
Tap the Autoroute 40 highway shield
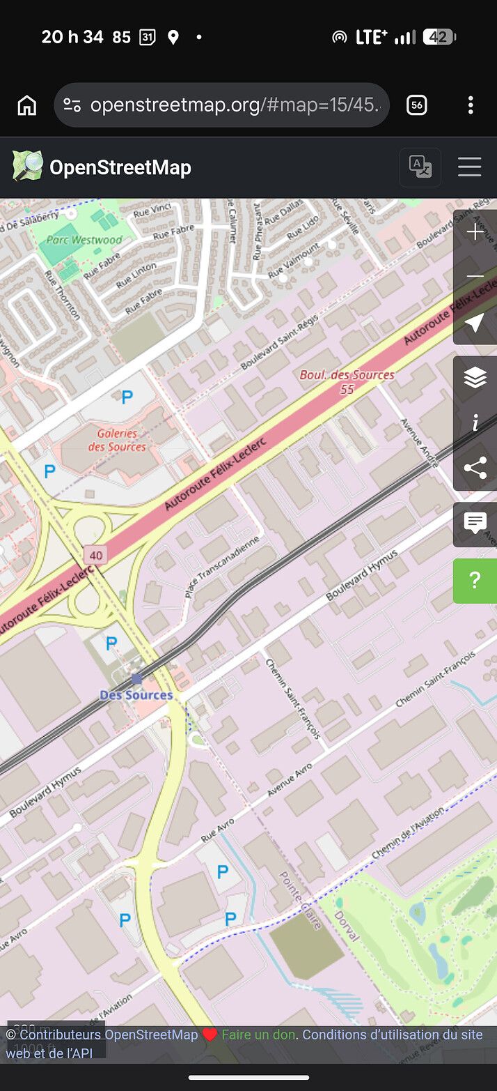pyautogui.click(x=95, y=556)
